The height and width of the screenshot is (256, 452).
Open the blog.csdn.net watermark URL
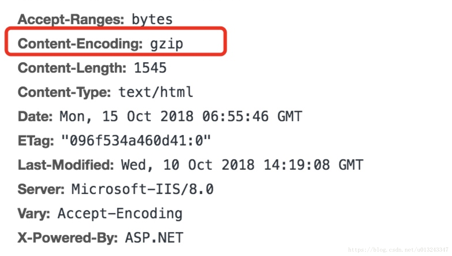(x=398, y=250)
